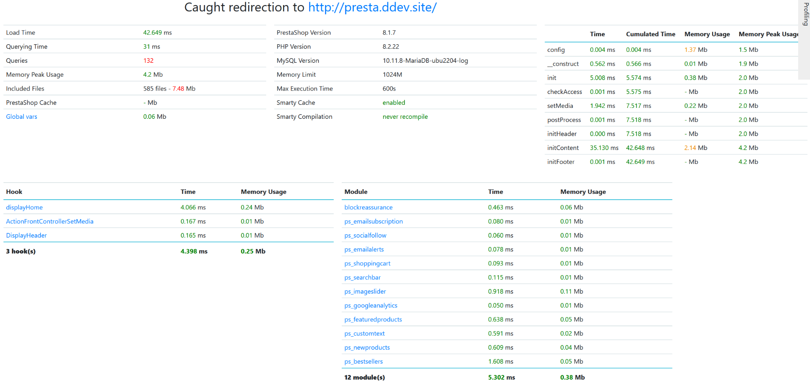Open the ps_bestsellers module link
The height and width of the screenshot is (391, 810).
tap(364, 362)
